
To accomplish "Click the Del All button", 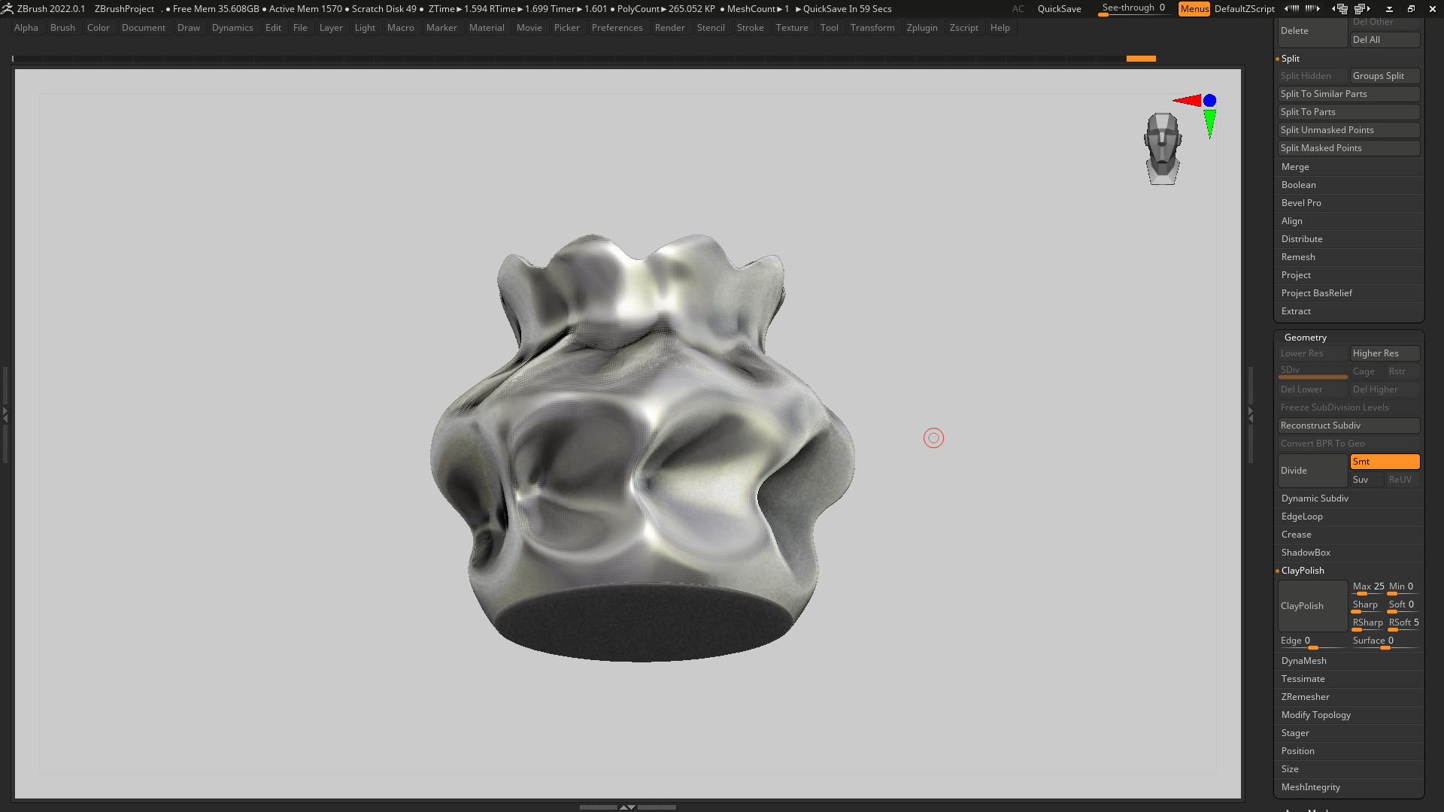I will click(x=1385, y=40).
